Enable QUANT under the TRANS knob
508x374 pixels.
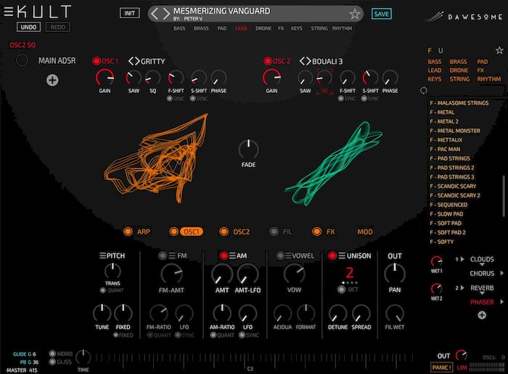pos(103,290)
